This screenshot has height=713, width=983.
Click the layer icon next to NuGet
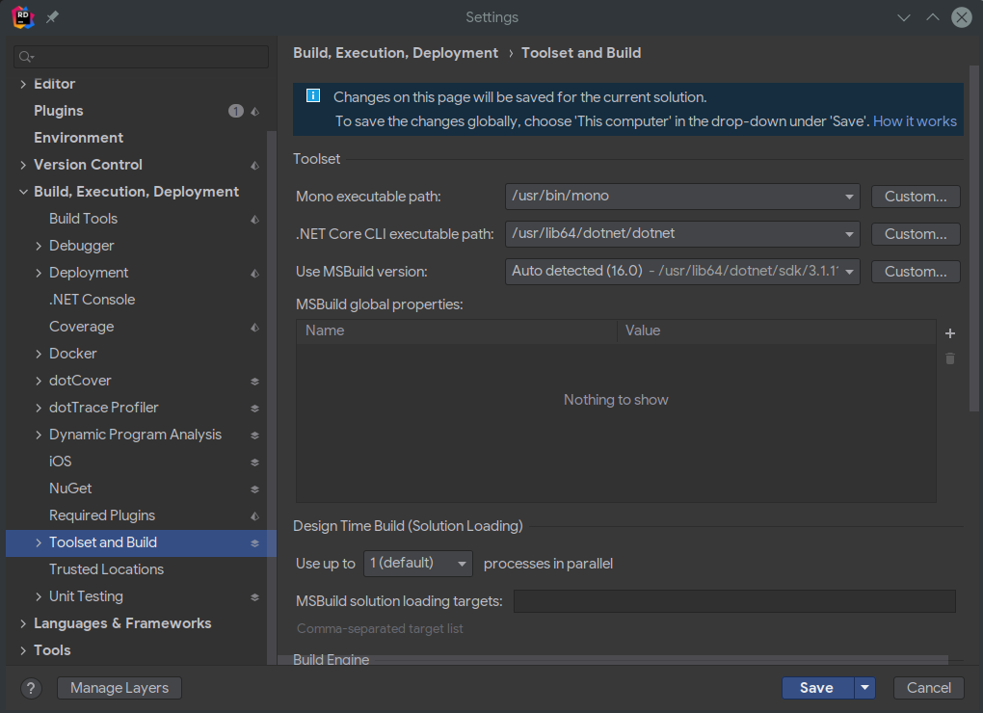(x=254, y=489)
